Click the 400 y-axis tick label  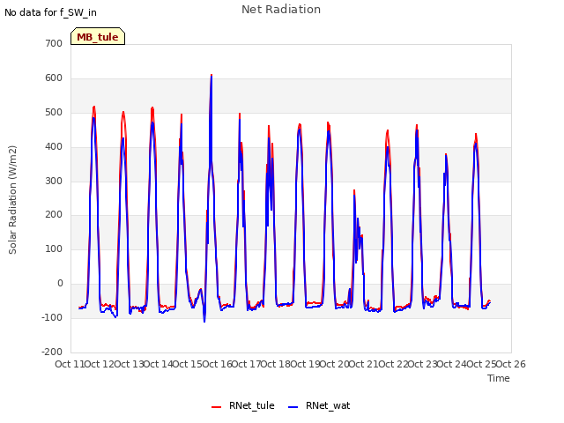click(x=54, y=147)
